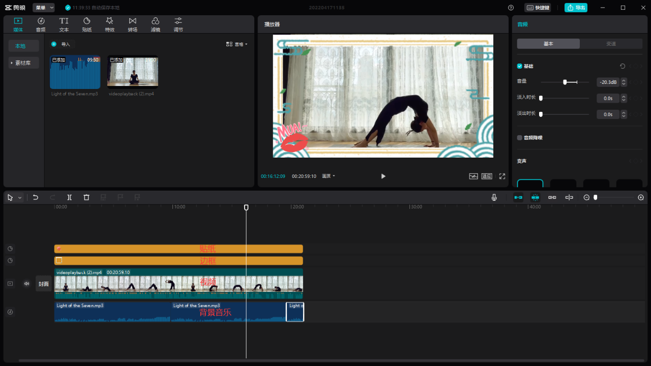Select the videoplayback (2).mp4 timeline clip
651x366 pixels.
coord(179,284)
